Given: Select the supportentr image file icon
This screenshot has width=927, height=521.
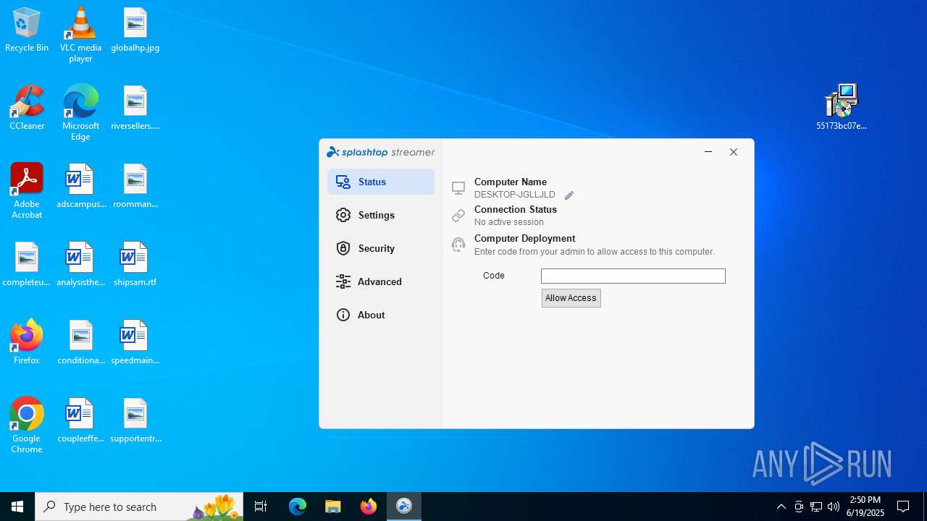Looking at the screenshot, I should (135, 420).
